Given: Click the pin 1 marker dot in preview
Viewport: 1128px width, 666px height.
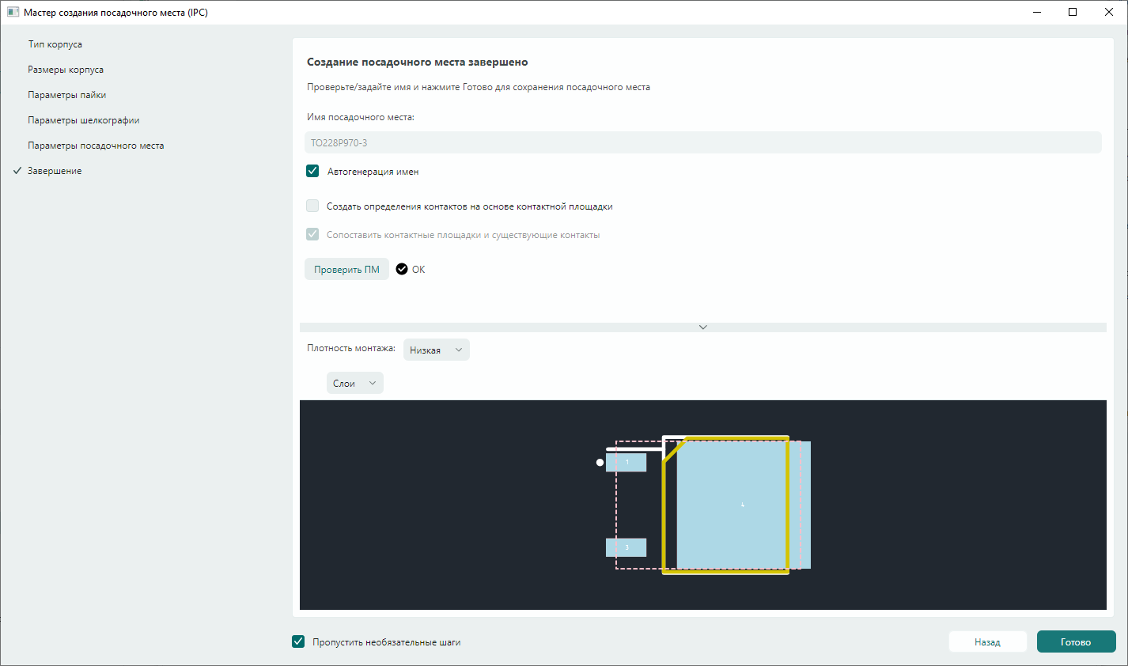Looking at the screenshot, I should (600, 462).
